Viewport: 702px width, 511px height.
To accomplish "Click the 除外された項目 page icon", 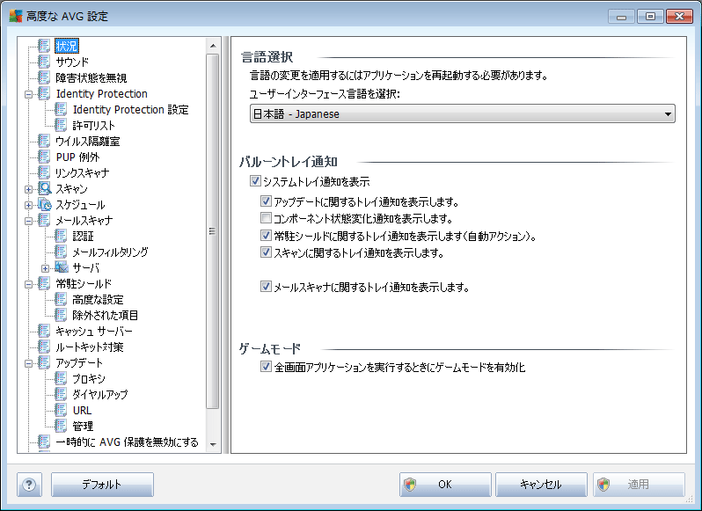I will [x=61, y=315].
